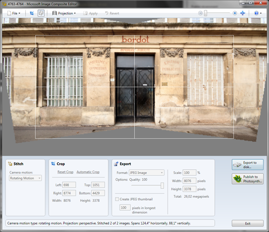The height and width of the screenshot is (232, 269).
Task: Edit the export Width pixels field
Action: click(189, 181)
